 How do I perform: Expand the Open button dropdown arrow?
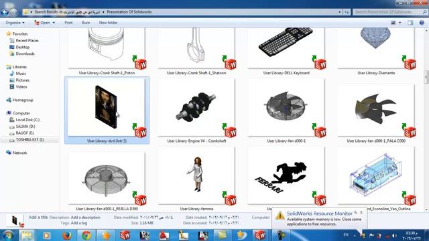pos(54,23)
